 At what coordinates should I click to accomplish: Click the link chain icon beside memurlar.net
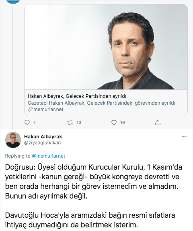(30, 109)
